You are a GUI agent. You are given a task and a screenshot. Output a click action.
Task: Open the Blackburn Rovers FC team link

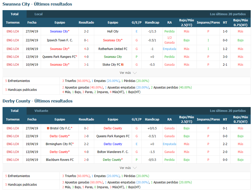point(60,160)
